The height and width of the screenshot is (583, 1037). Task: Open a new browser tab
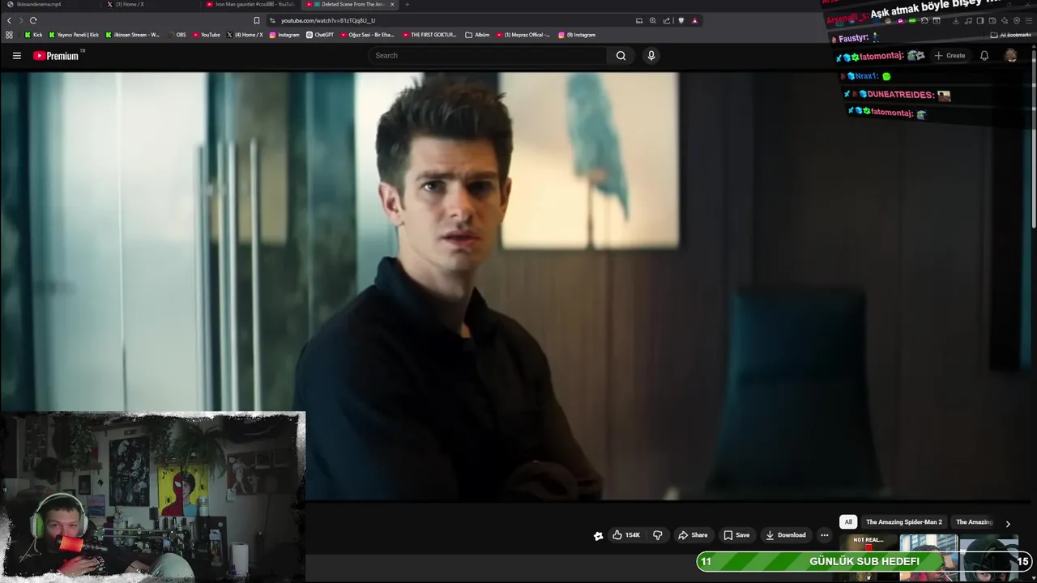click(x=407, y=4)
